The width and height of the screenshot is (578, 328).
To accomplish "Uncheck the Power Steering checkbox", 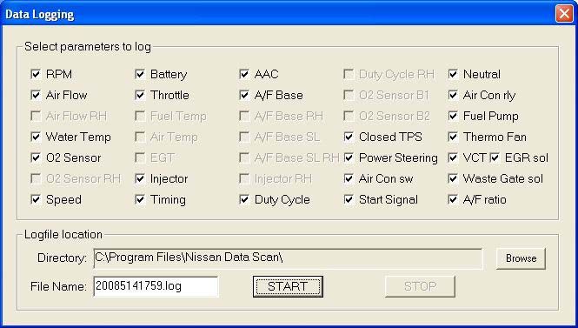I will coord(349,158).
